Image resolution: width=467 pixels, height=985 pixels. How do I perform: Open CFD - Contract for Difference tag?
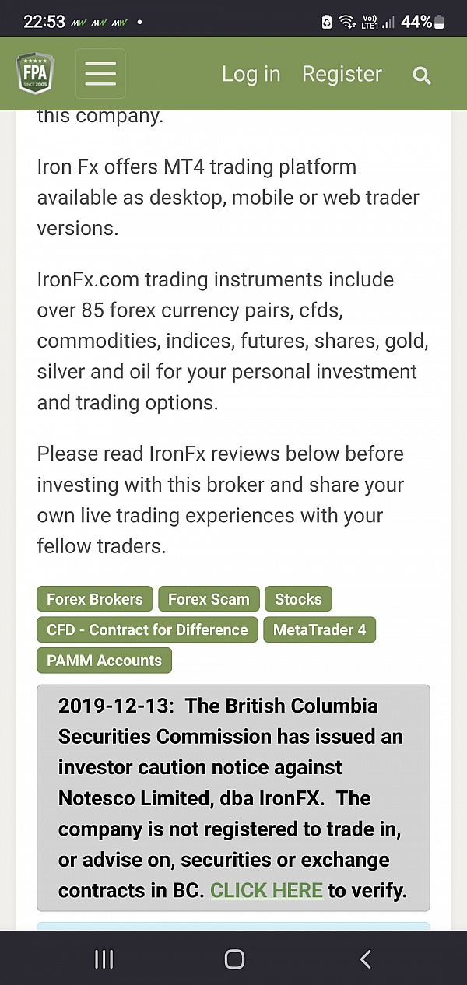(x=147, y=629)
